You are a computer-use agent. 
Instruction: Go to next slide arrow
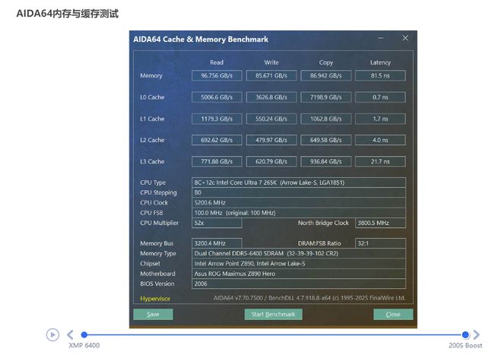click(476, 334)
